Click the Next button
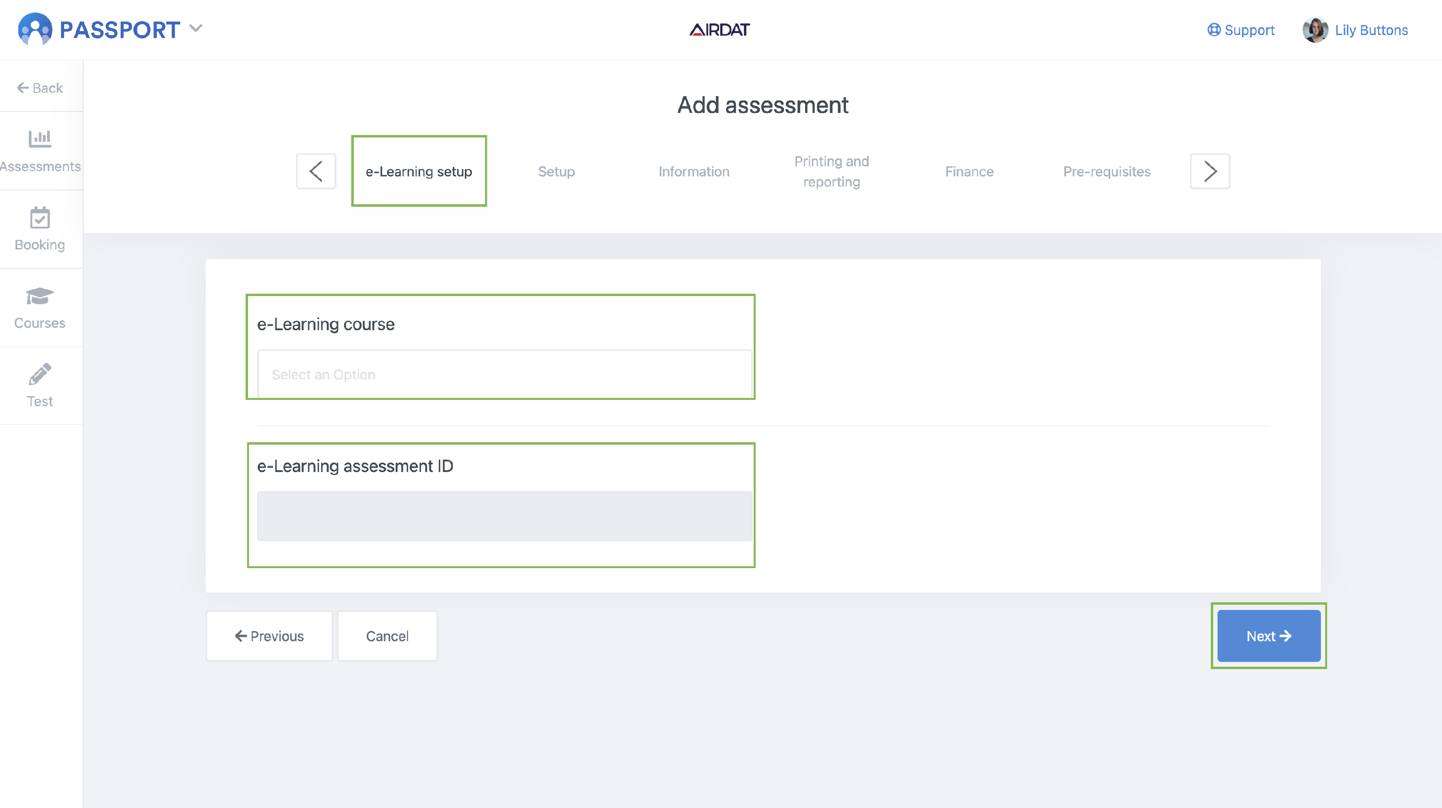Image resolution: width=1442 pixels, height=808 pixels. 1268,636
